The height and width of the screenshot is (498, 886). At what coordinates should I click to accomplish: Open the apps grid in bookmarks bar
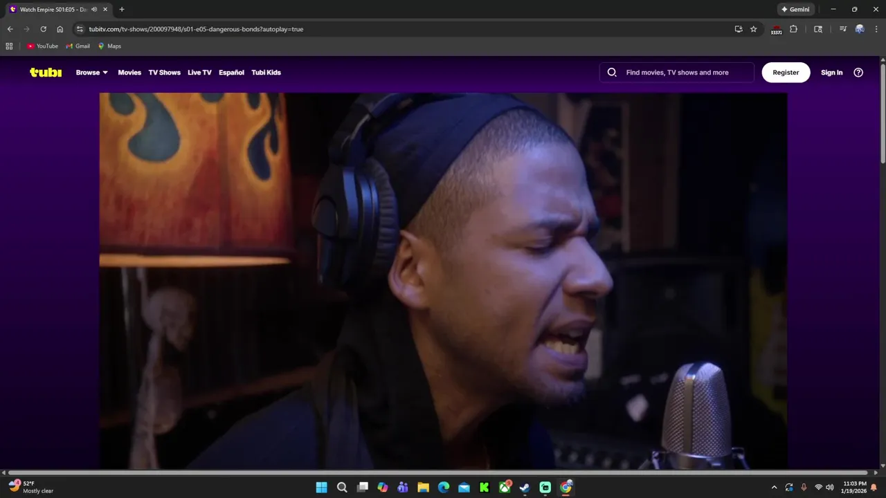point(9,46)
